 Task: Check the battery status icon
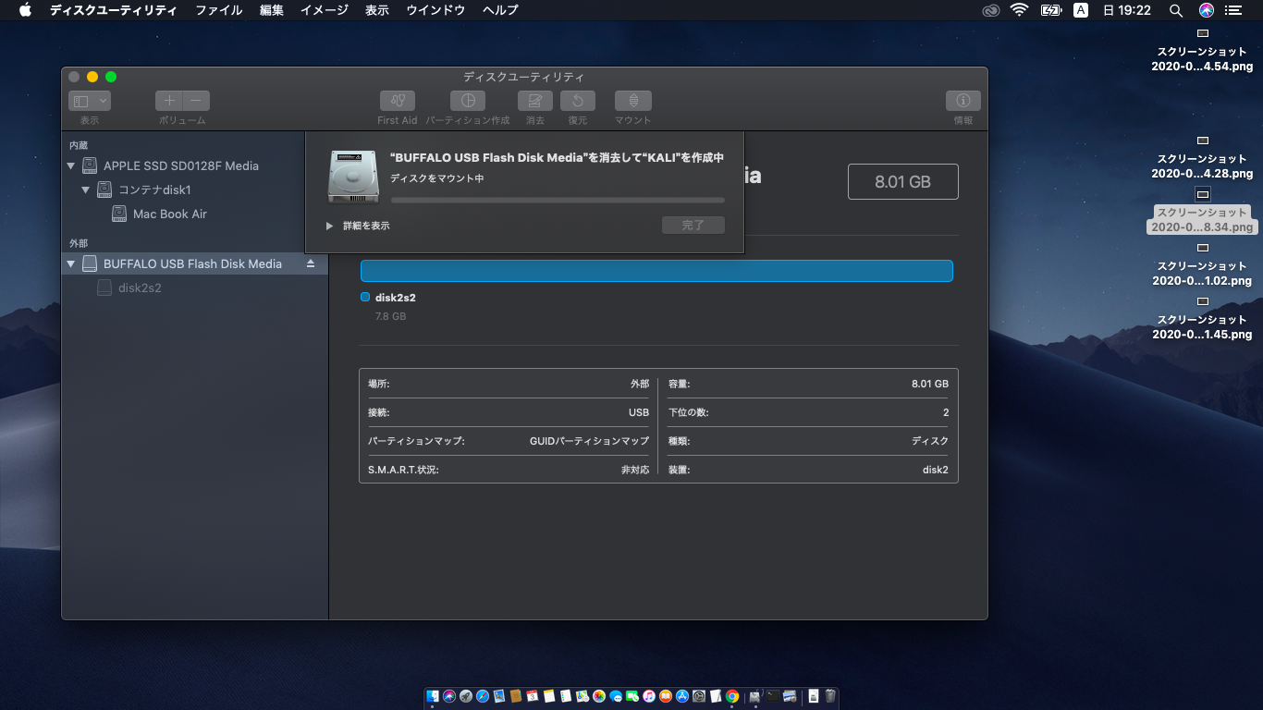[1051, 10]
